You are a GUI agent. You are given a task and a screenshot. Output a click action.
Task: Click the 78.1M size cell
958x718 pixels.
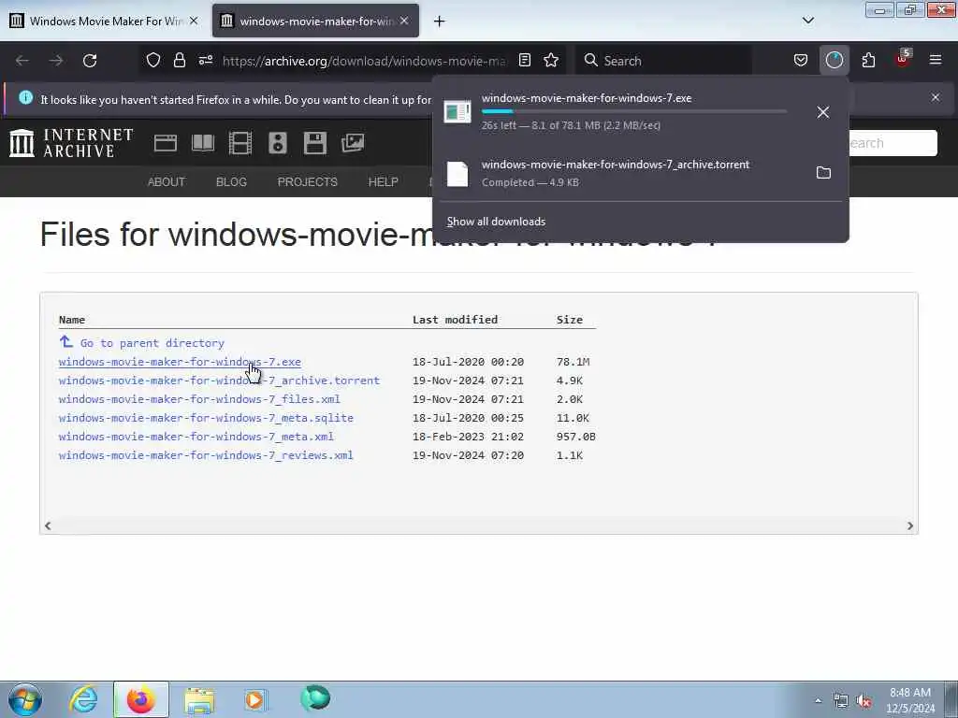tap(573, 362)
